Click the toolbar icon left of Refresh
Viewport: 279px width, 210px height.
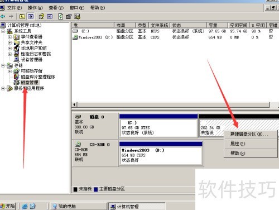pyautogui.click(x=50, y=17)
